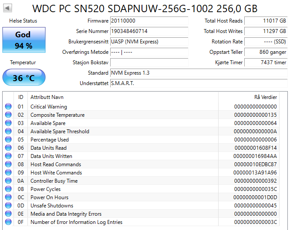Open the God 94 % health status button
Screen dimensions: 290x230
(x=24, y=40)
